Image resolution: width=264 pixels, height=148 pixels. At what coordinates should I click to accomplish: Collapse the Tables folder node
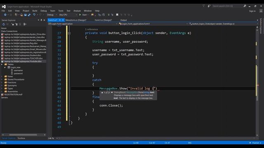click(2, 65)
